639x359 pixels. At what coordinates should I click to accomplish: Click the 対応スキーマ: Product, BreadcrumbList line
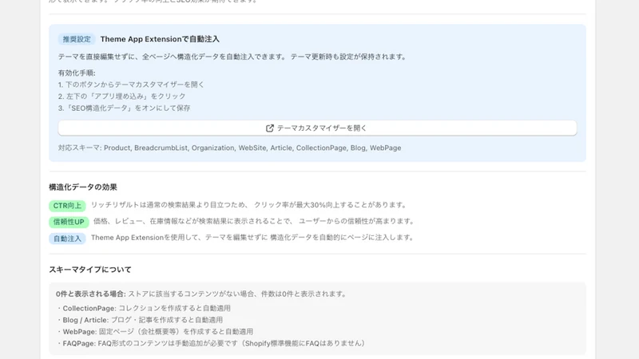(229, 148)
